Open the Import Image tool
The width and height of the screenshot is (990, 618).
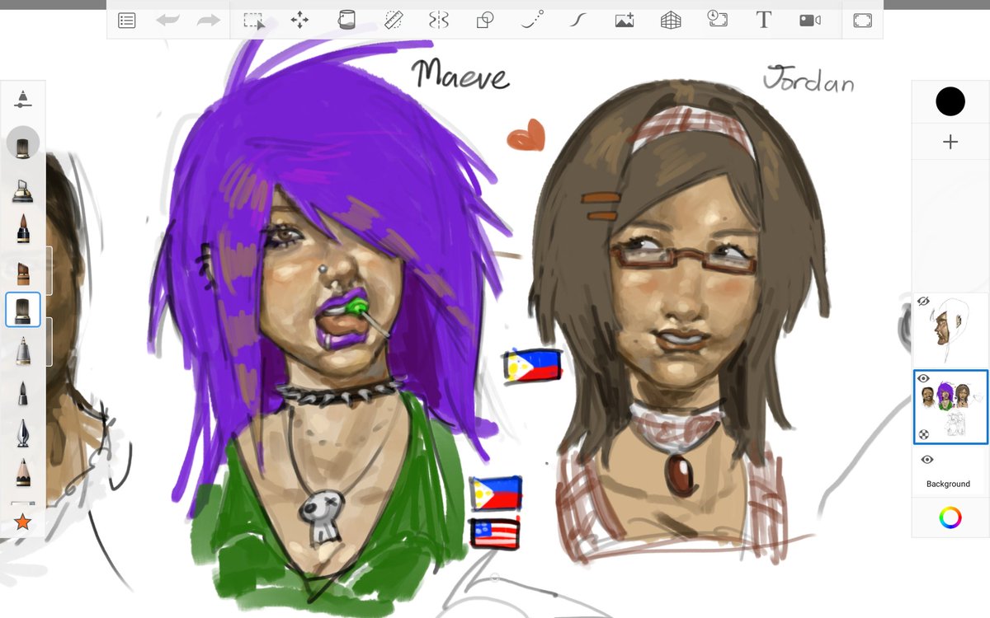click(624, 20)
